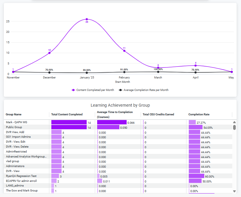This screenshot has height=197, width=241.
Task: Click the Start Month axis title
Action: 123,82
